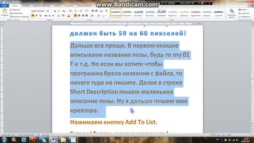Open Skype from the taskbar
This screenshot has width=254, height=143.
(x=43, y=140)
